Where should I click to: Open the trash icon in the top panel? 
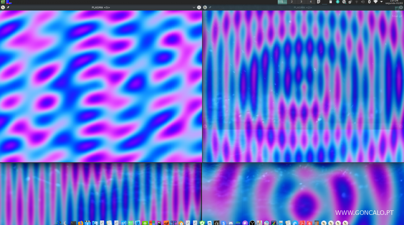click(331, 2)
